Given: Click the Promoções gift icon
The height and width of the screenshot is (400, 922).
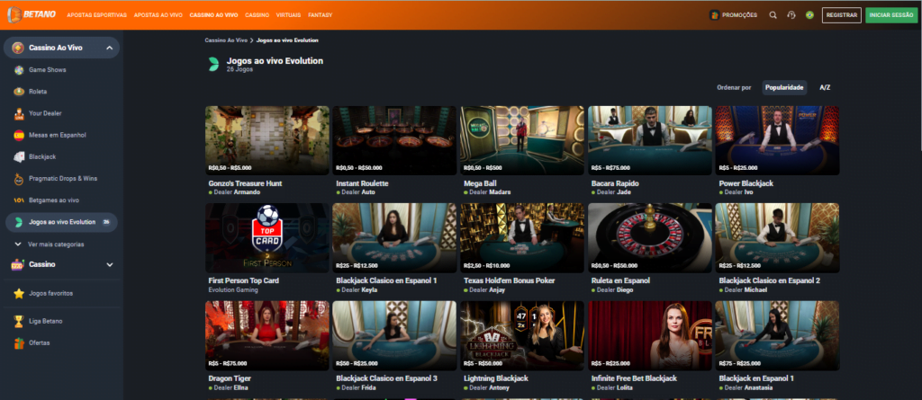Looking at the screenshot, I should point(714,15).
